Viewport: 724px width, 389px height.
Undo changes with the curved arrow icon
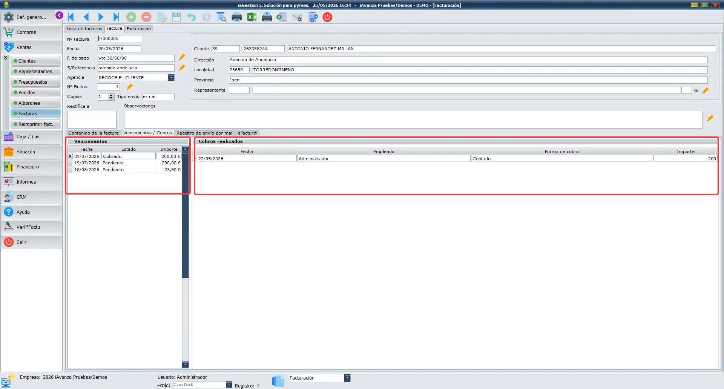pos(192,17)
